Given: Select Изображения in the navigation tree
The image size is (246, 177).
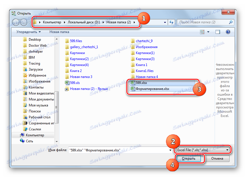Looking at the screenshot, I should (39, 81).
